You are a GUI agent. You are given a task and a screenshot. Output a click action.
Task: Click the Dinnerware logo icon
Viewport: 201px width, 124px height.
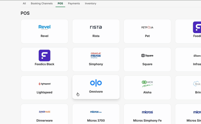(x=44, y=112)
